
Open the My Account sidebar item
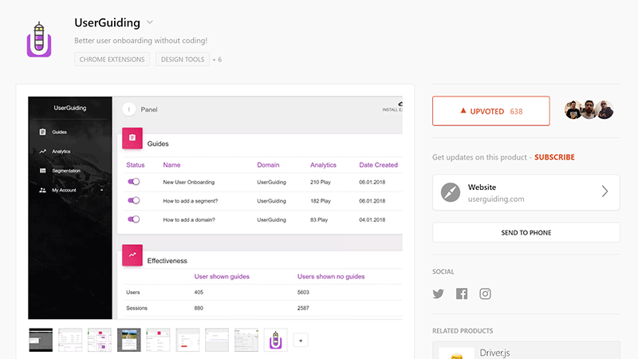tap(64, 190)
